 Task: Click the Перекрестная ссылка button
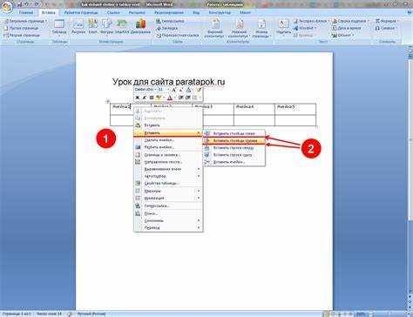coord(178,35)
